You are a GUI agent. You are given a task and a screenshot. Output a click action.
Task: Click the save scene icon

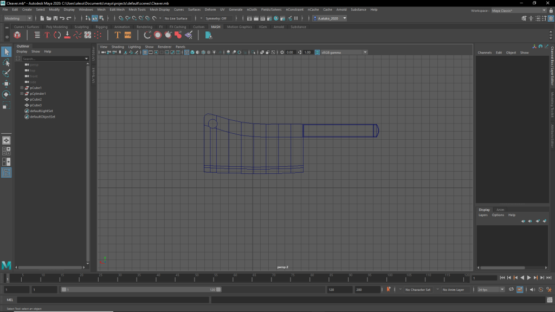tap(55, 18)
